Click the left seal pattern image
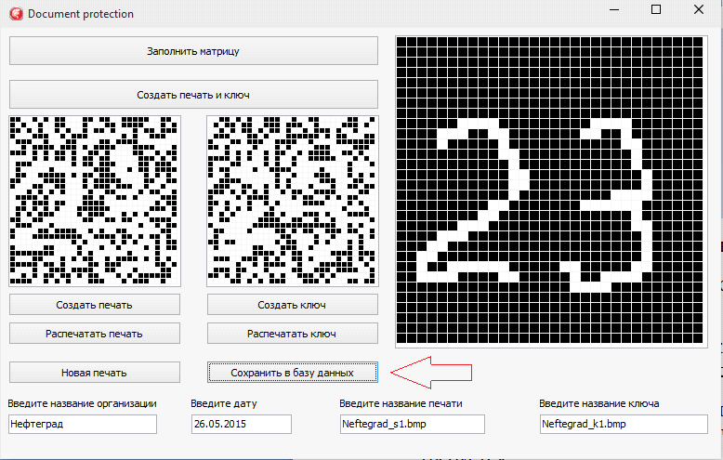This screenshot has width=723, height=460. tap(95, 201)
